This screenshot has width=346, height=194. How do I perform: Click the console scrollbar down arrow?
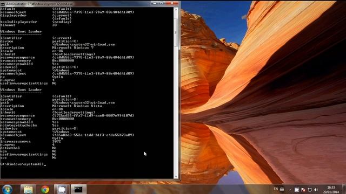(x=176, y=176)
